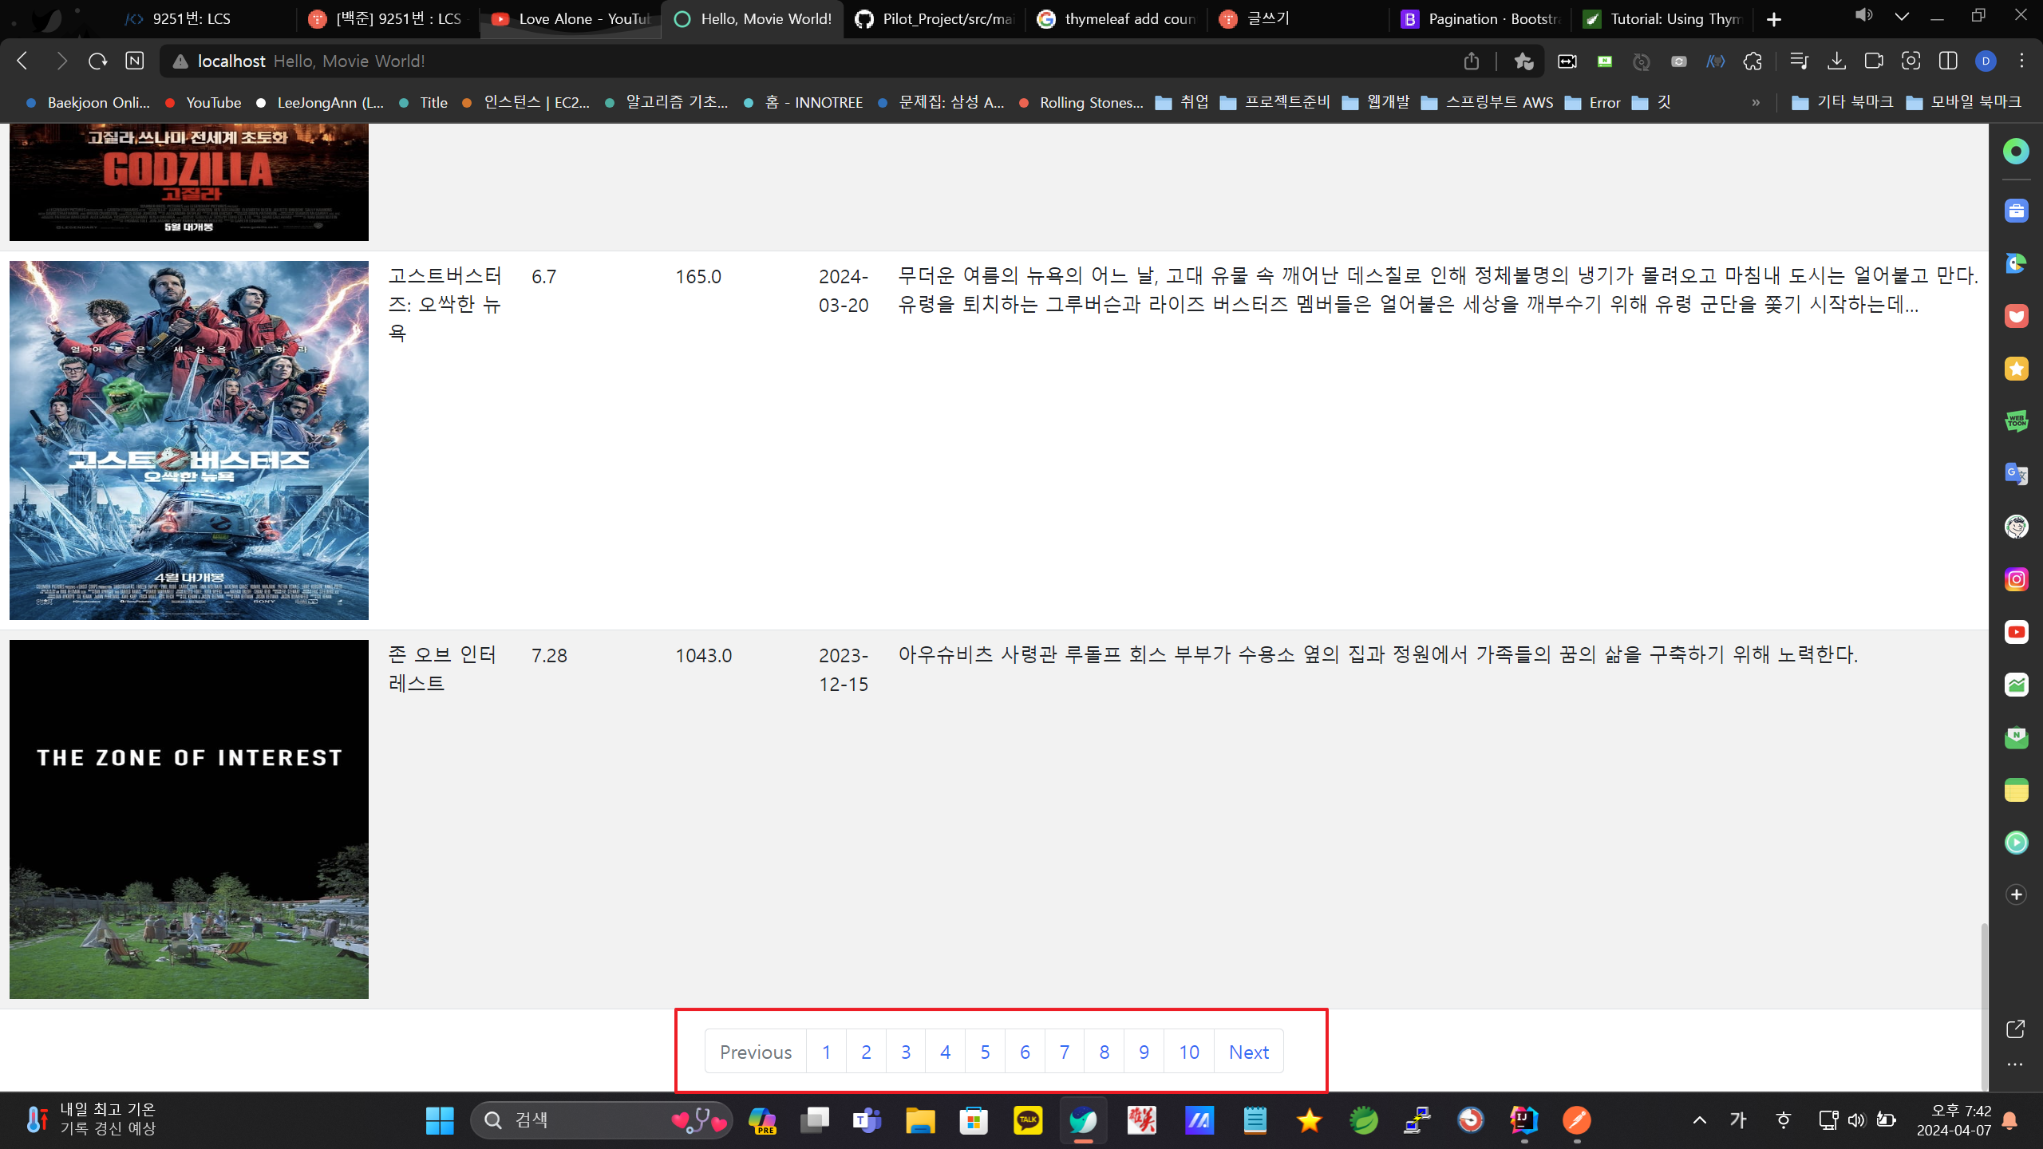Open the 웹개발 bookmark folder
The height and width of the screenshot is (1149, 2043).
[1376, 102]
